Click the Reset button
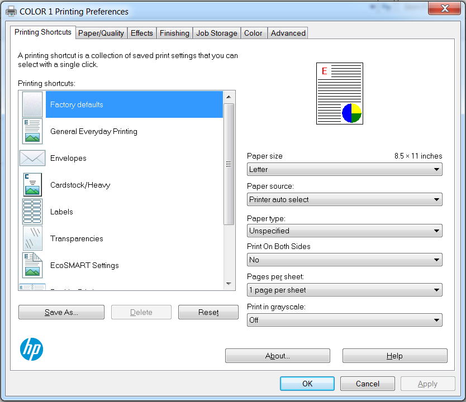 coord(208,312)
